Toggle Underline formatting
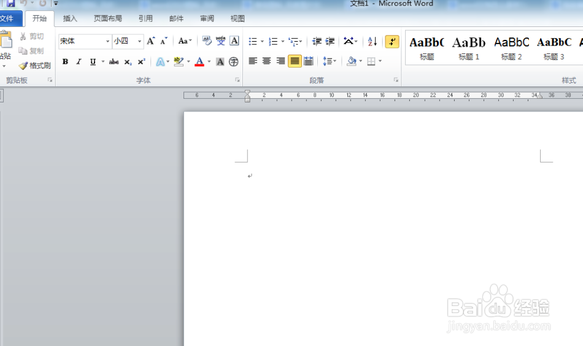 coord(93,62)
